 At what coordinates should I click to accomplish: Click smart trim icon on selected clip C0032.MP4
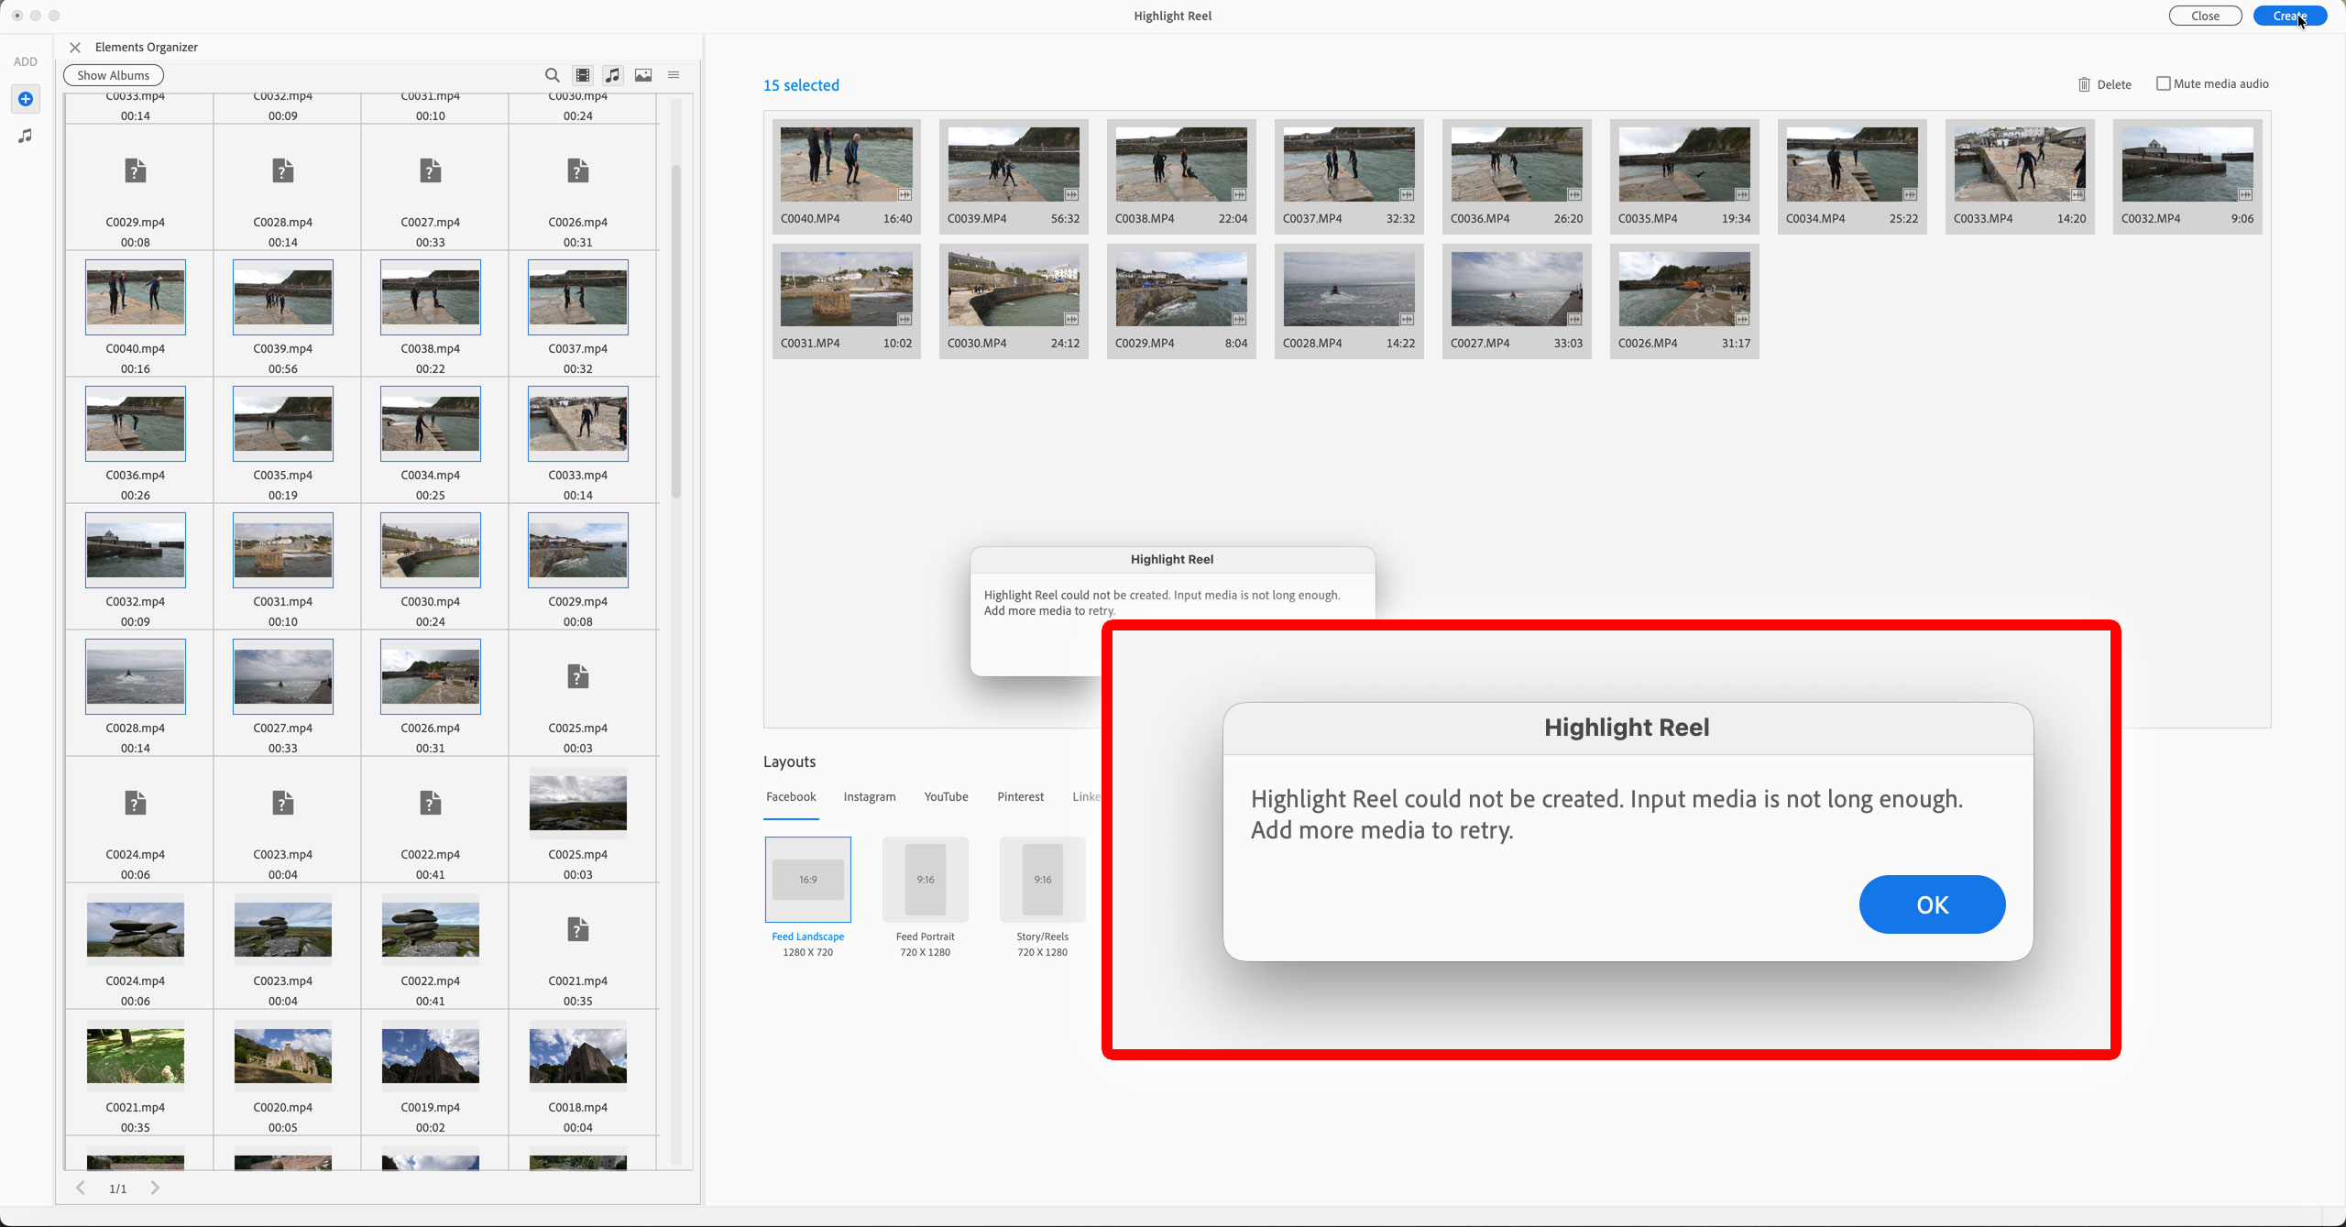(x=2245, y=194)
